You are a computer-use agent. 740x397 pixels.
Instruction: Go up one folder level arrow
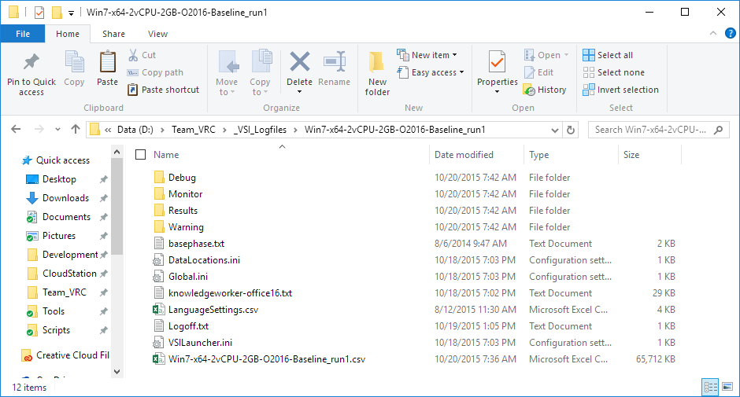(x=75, y=129)
